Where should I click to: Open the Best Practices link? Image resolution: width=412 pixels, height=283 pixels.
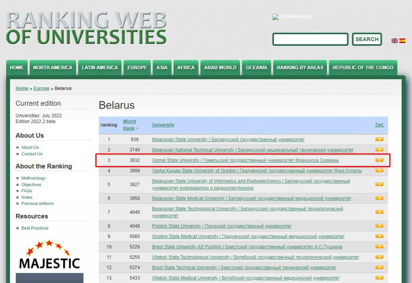click(x=35, y=228)
